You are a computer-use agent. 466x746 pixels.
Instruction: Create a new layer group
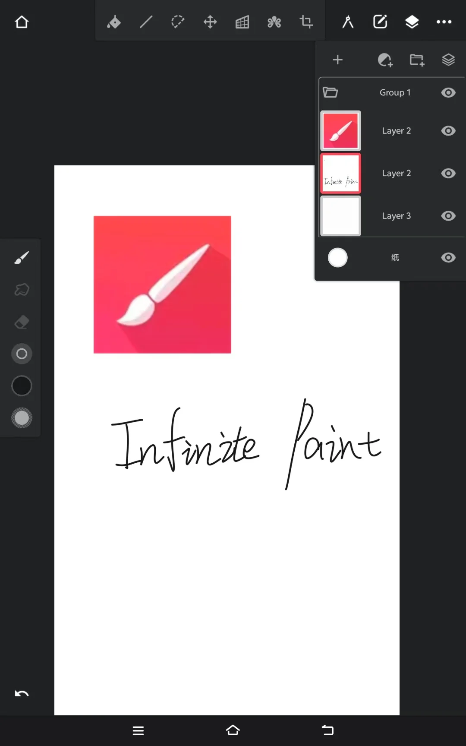pos(417,60)
